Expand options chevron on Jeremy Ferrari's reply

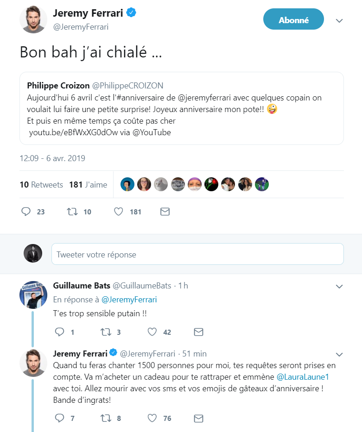point(339,354)
